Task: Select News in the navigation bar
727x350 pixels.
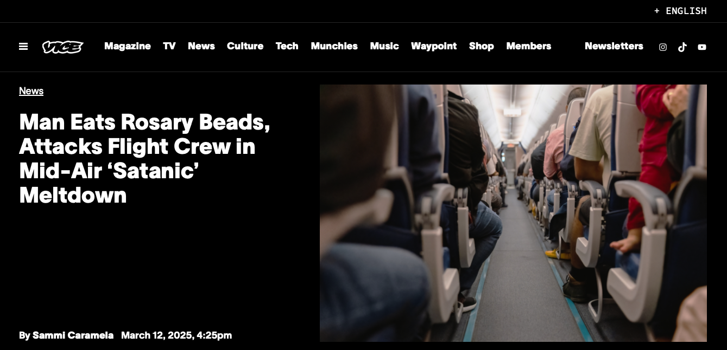Action: click(201, 46)
